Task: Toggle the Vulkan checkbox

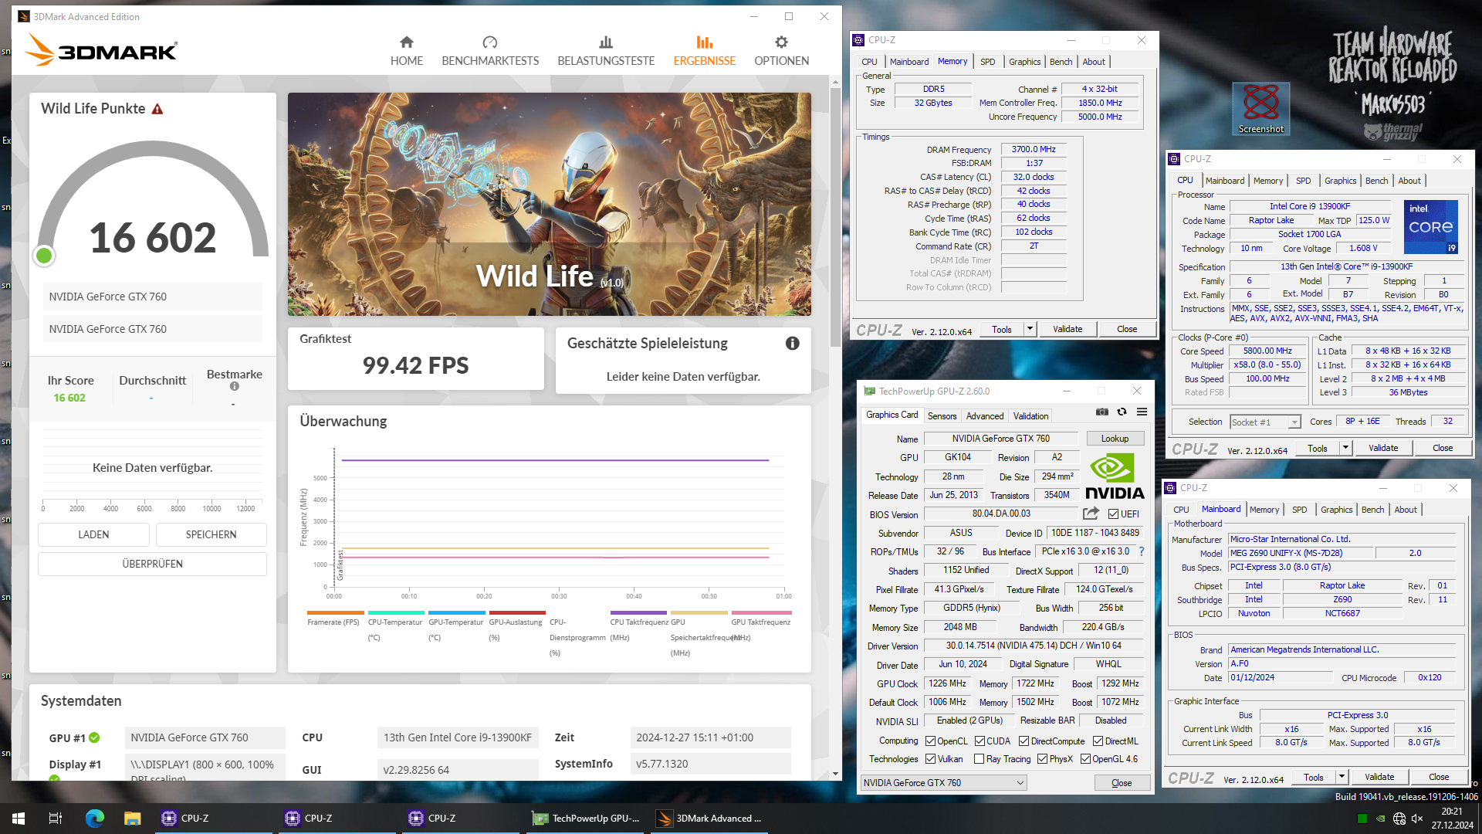Action: tap(931, 759)
